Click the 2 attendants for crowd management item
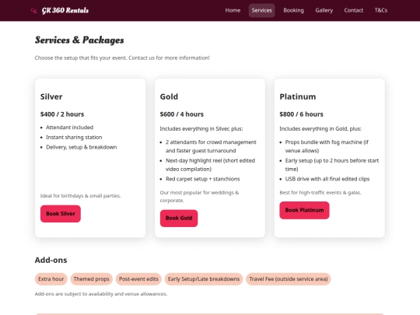Viewport: 420px width, 315px height. 211,146
